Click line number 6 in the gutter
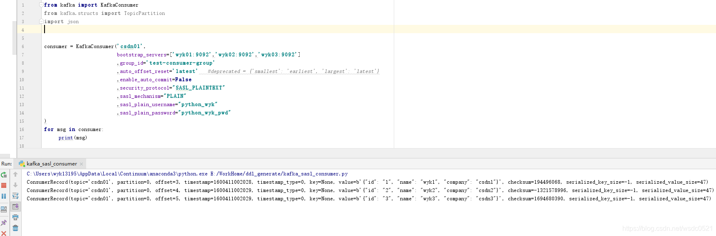 (x=23, y=46)
